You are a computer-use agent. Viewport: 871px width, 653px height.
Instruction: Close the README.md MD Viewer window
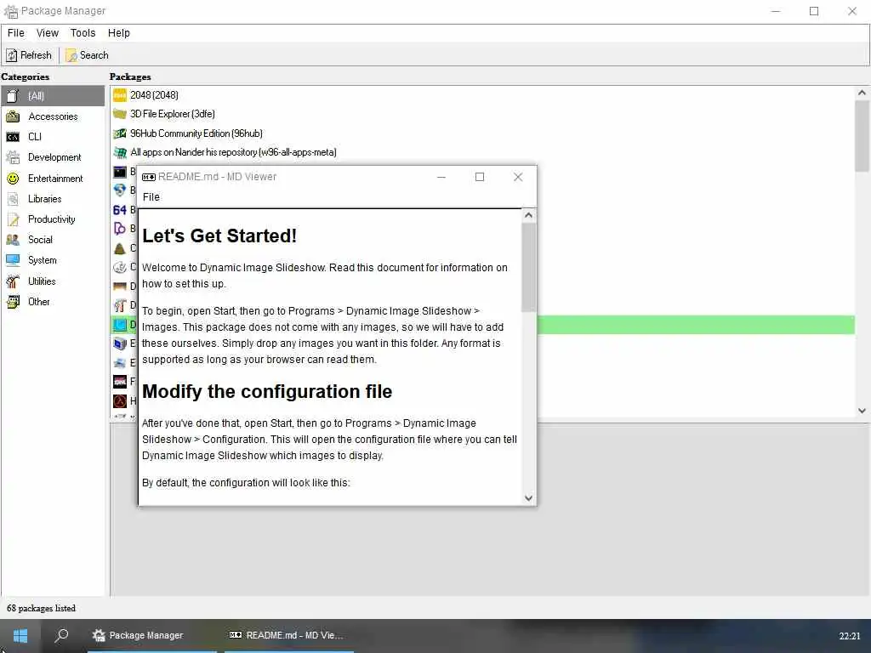point(518,177)
